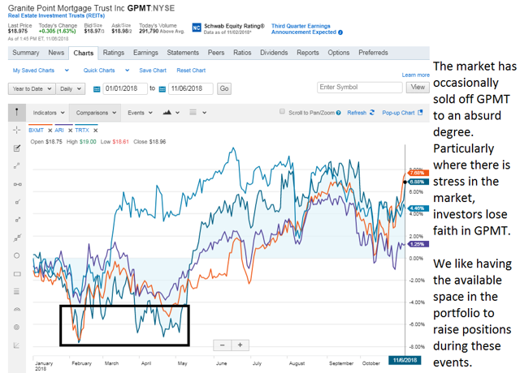520x373 pixels.
Task: Click the 11/6/2018 date marker
Action: click(x=405, y=360)
